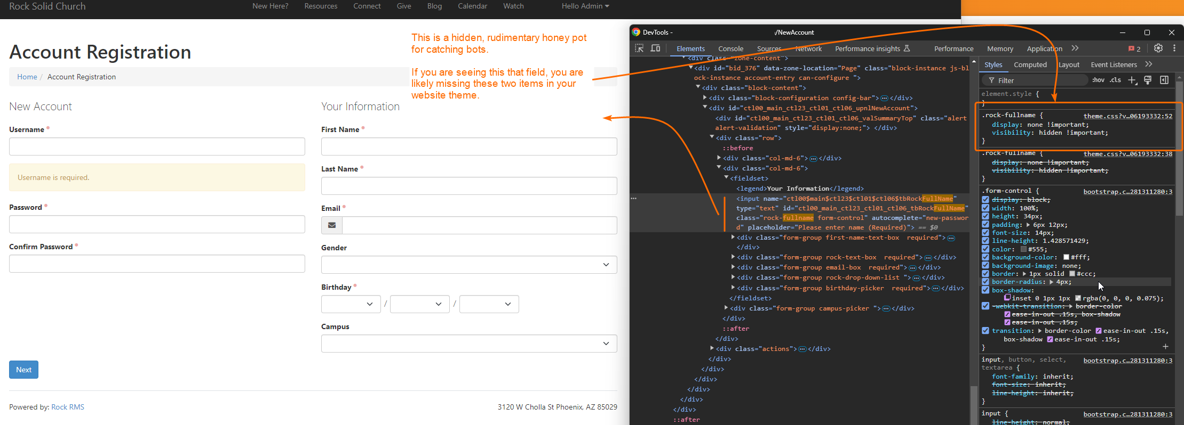This screenshot has width=1184, height=425.
Task: Open the Gender dropdown
Action: click(469, 265)
